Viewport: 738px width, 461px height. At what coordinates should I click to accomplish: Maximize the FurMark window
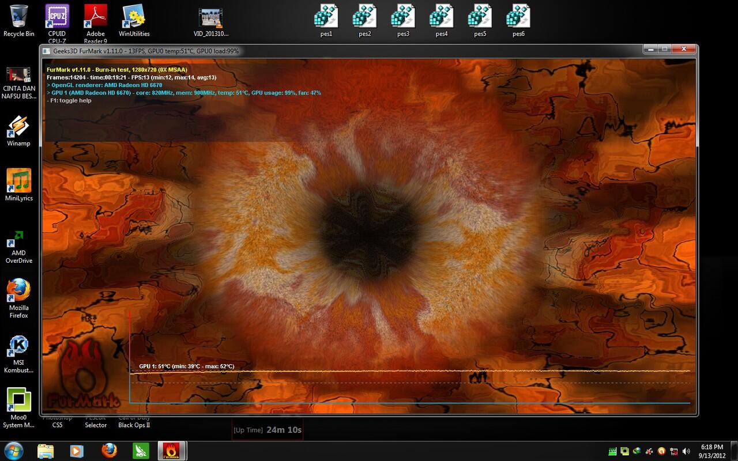pyautogui.click(x=664, y=50)
